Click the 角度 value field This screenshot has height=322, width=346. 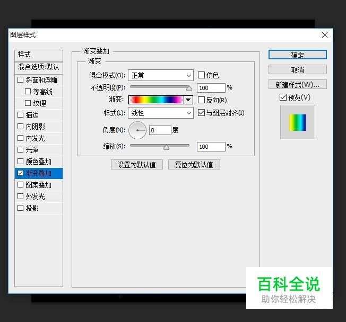pyautogui.click(x=160, y=130)
